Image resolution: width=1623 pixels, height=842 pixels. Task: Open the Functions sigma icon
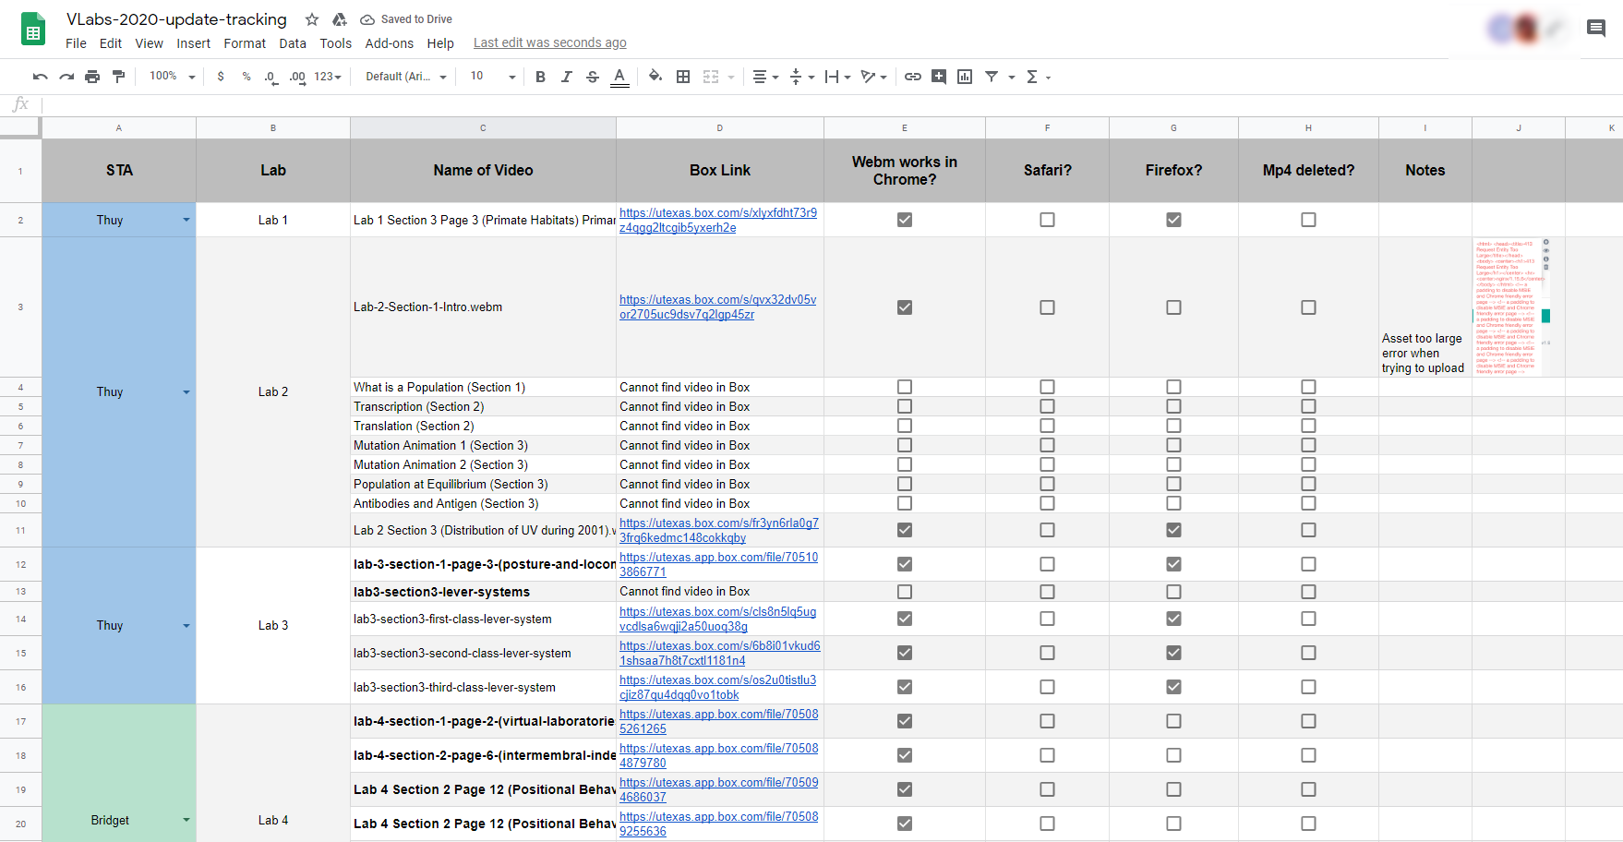[1032, 77]
